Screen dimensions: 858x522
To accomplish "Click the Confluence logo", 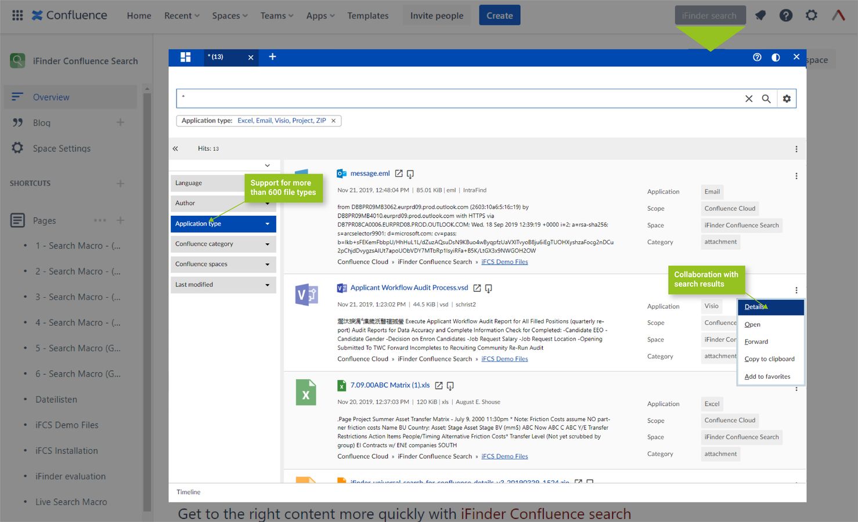I will [x=69, y=15].
